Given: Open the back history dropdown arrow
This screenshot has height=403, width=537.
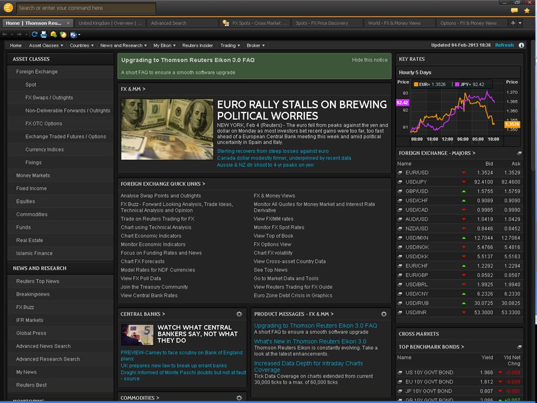Looking at the screenshot, I should [12, 35].
